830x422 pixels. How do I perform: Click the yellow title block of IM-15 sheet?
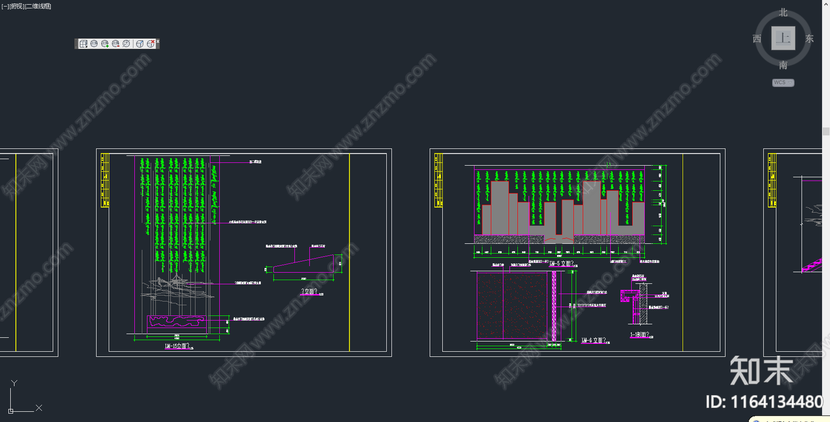(104, 180)
